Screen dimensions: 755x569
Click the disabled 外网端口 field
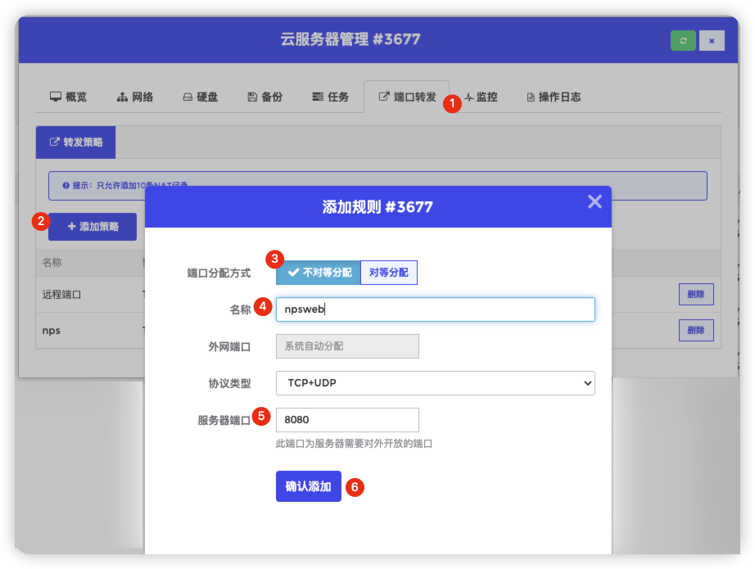(x=347, y=346)
